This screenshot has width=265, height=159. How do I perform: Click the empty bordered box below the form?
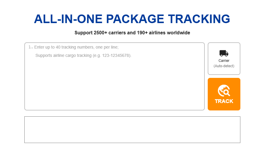point(132,130)
